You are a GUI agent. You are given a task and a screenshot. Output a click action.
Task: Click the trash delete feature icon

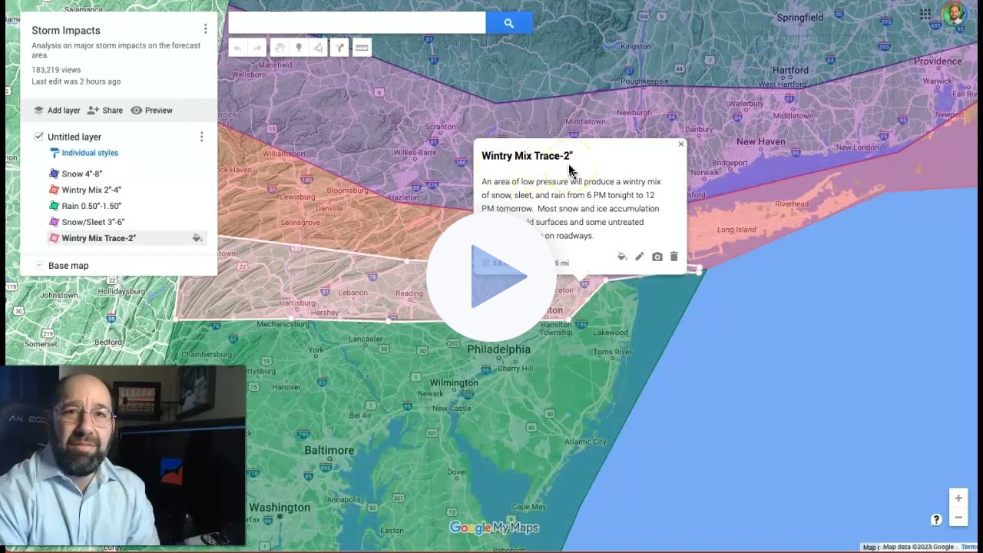coord(674,257)
